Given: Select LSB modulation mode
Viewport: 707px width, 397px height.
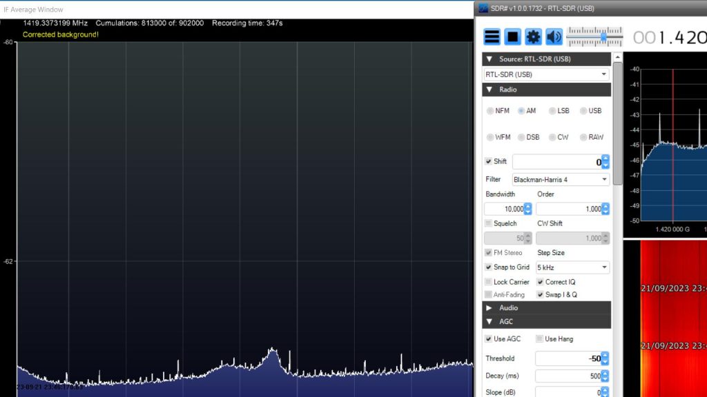Looking at the screenshot, I should tap(559, 111).
